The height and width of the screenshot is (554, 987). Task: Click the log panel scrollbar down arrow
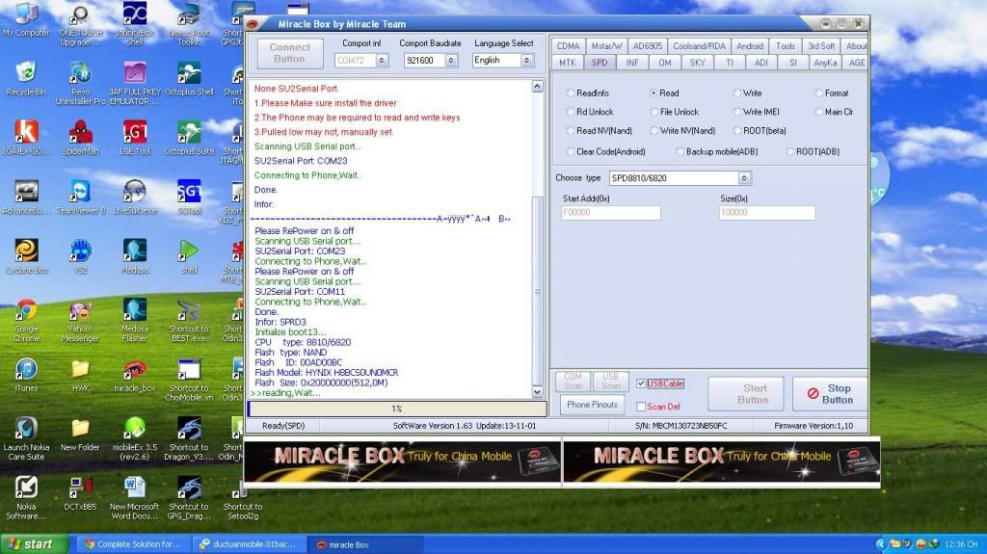point(538,391)
